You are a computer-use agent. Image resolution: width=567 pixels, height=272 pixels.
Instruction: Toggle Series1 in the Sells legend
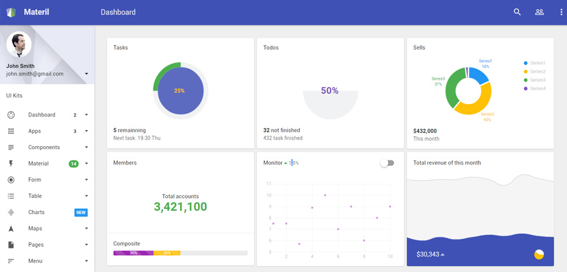point(535,63)
